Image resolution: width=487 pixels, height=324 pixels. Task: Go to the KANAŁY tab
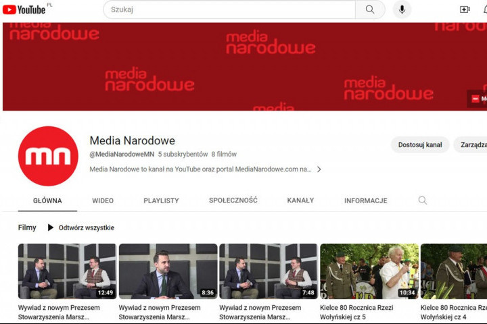300,200
